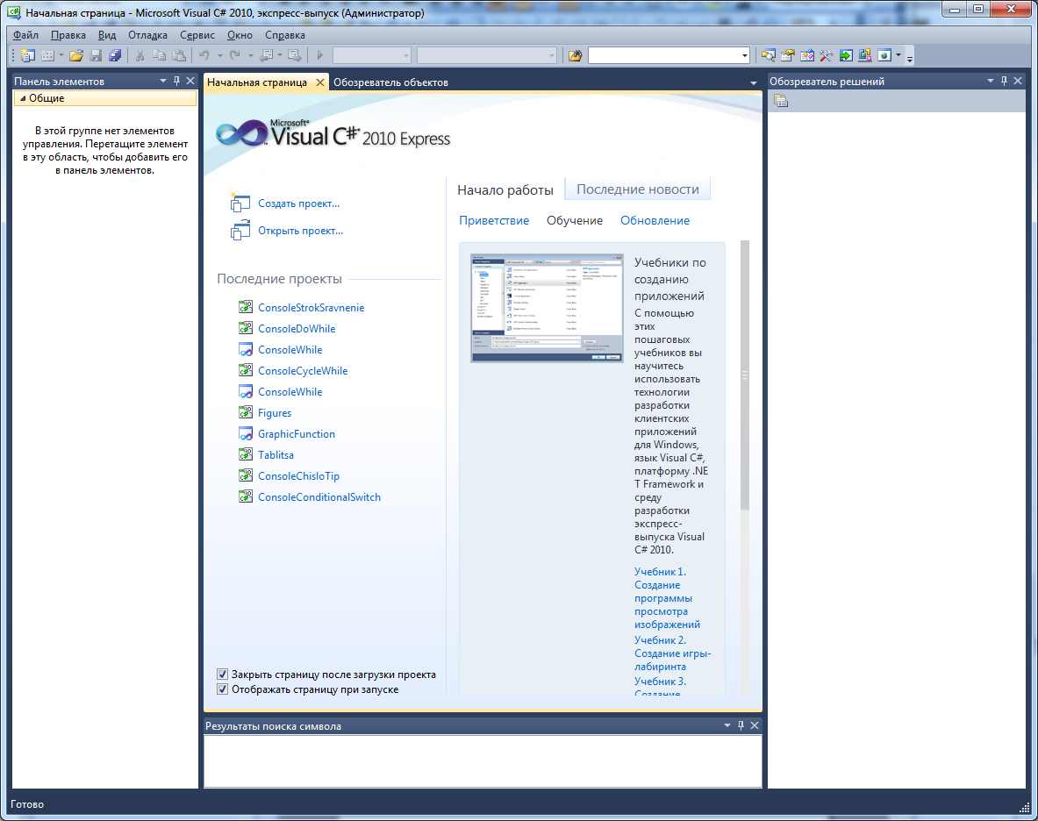Click the Navigate Forward toolbar icon
Image resolution: width=1038 pixels, height=821 pixels.
click(x=295, y=55)
